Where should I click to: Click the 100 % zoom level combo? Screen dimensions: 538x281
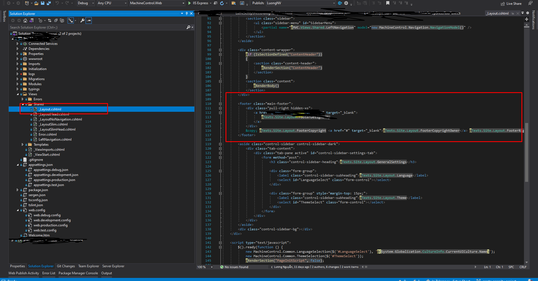click(x=205, y=267)
